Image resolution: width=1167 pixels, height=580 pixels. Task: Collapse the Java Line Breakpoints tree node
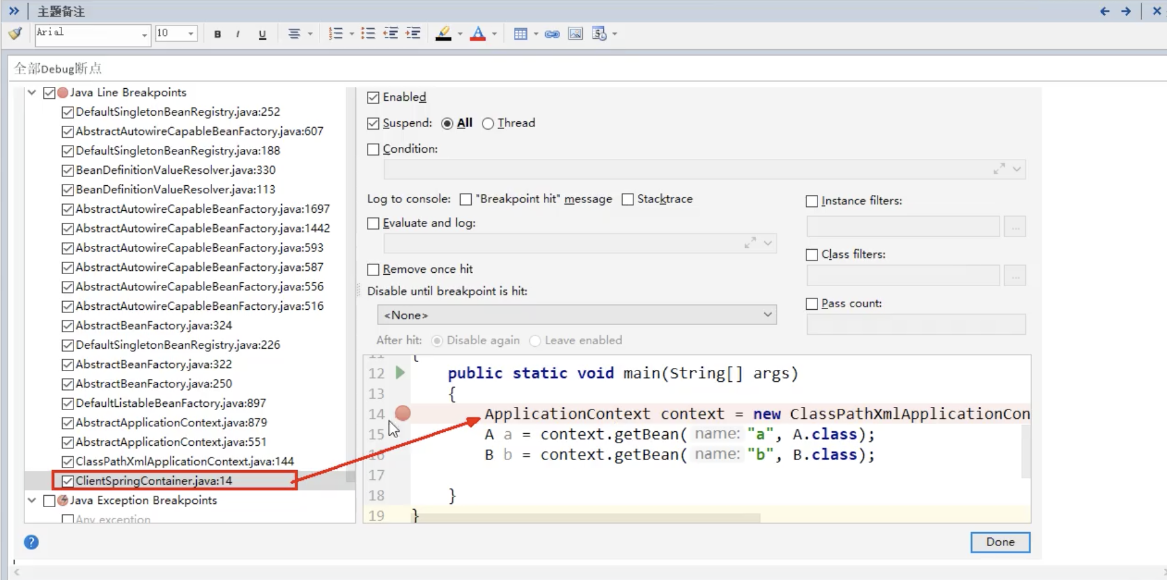point(32,93)
